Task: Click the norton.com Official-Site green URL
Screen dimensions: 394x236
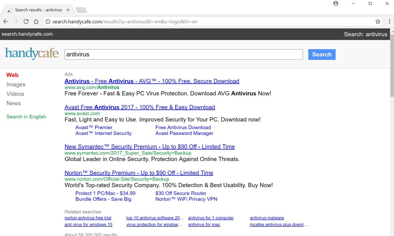Action: point(117,179)
